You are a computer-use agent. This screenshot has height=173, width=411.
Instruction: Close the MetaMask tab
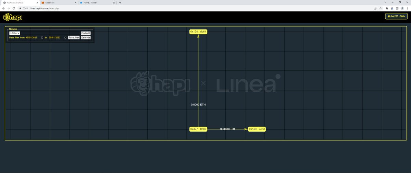[x=75, y=2]
